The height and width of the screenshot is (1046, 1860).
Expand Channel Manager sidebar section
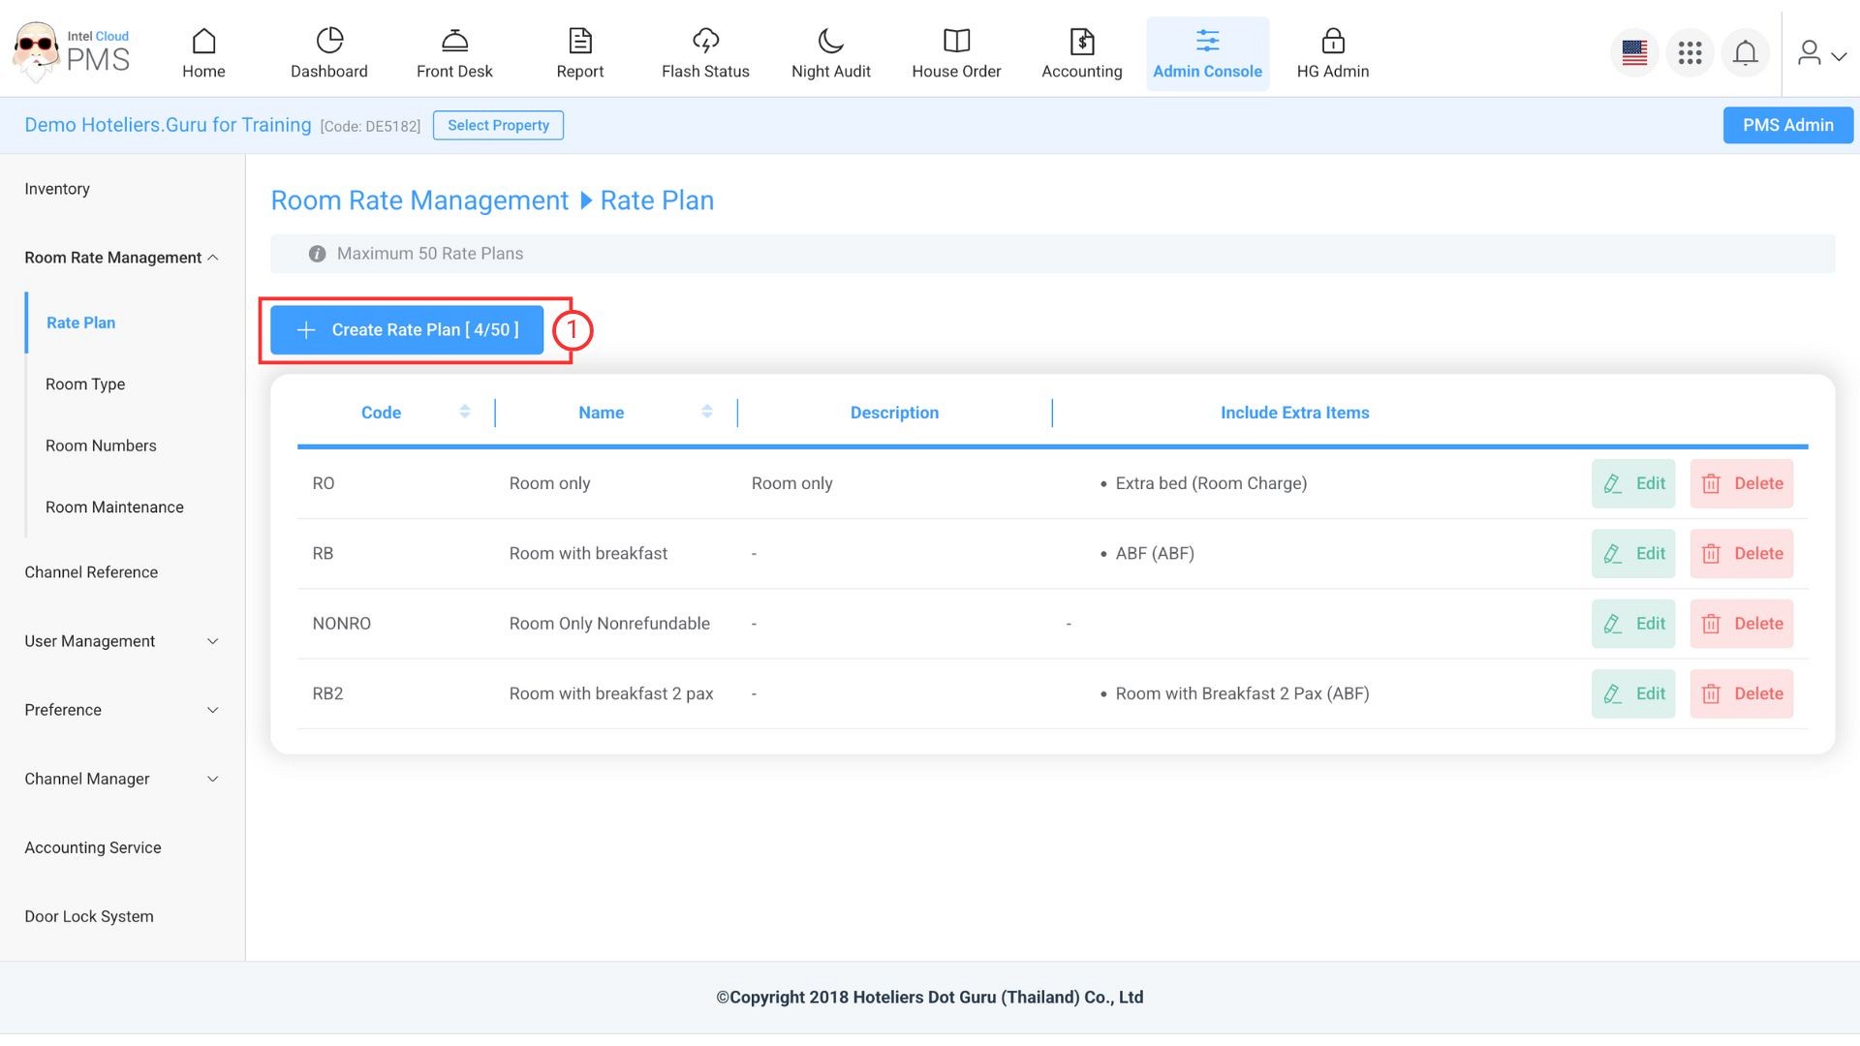click(213, 779)
